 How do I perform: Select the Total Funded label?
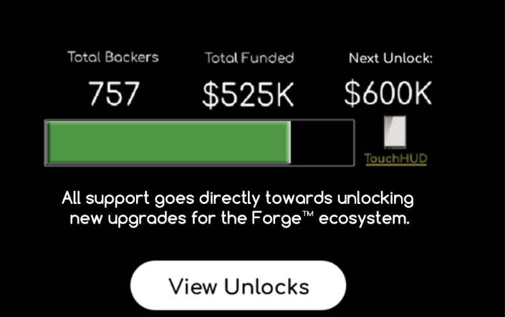click(249, 58)
